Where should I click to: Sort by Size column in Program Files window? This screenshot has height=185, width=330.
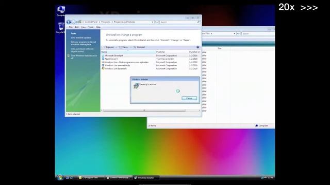[x=219, y=48]
